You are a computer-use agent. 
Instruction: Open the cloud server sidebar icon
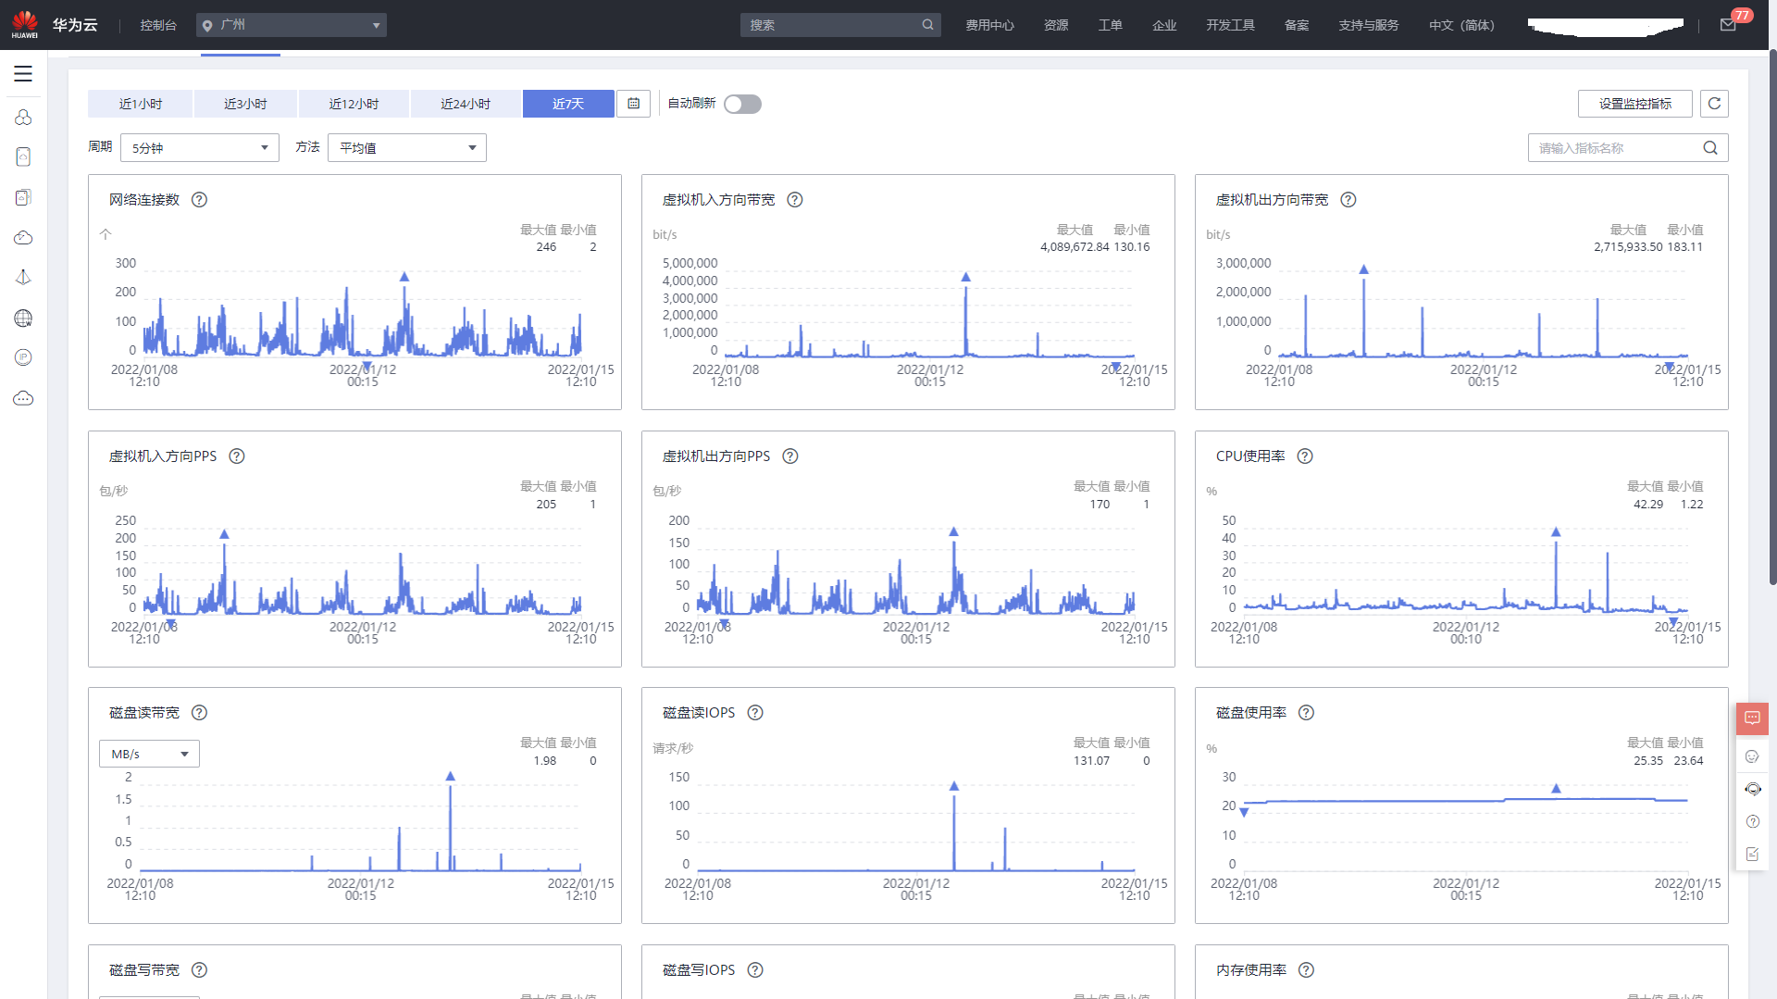(x=23, y=157)
